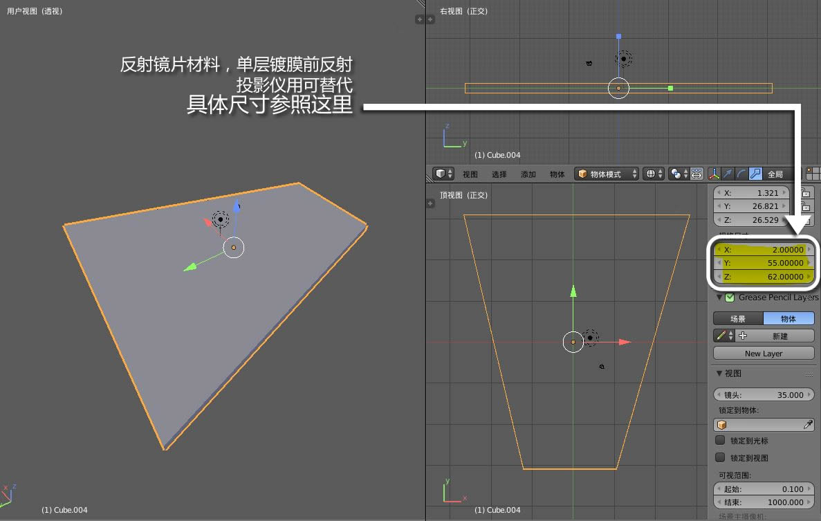Image resolution: width=821 pixels, height=521 pixels.
Task: Click the red X manipulator arrow in top view
Action: pos(625,342)
